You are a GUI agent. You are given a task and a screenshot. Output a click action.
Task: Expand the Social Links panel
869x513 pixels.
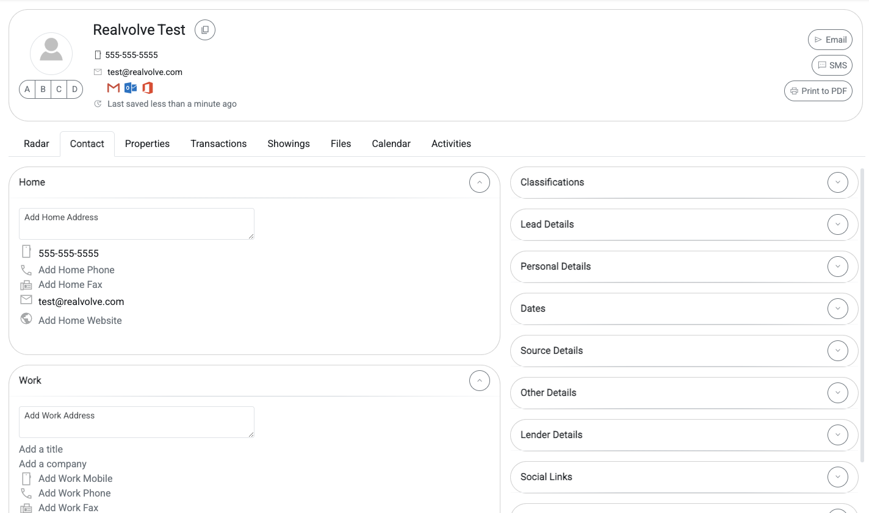(x=838, y=477)
